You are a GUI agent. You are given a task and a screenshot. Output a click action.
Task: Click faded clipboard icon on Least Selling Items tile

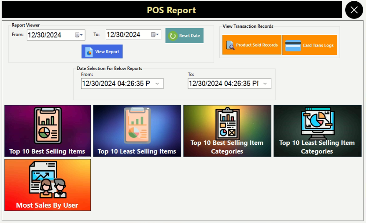[x=137, y=125]
